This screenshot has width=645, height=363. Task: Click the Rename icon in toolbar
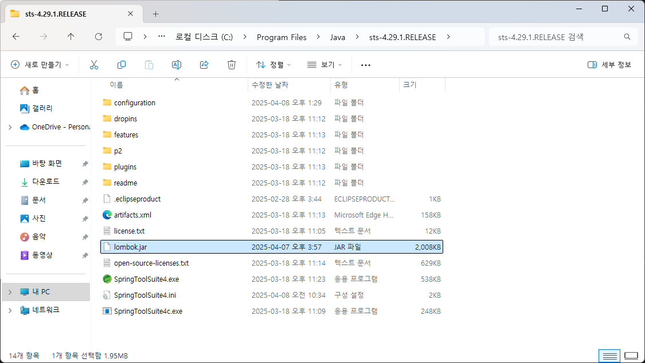click(177, 65)
